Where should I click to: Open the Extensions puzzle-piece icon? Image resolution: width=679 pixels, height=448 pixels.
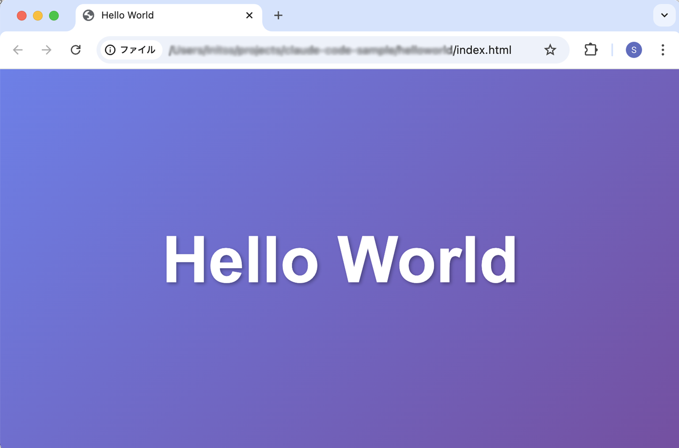[590, 50]
